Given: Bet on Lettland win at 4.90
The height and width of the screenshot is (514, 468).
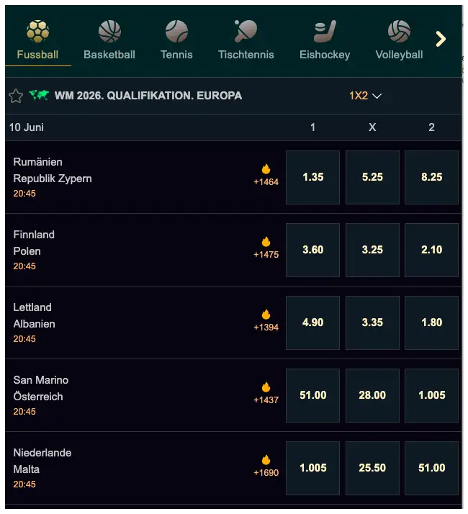Looking at the screenshot, I should tap(313, 323).
